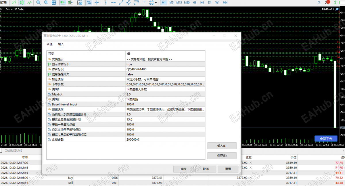Open notifications with red badge
345x186 pixels.
327,2
